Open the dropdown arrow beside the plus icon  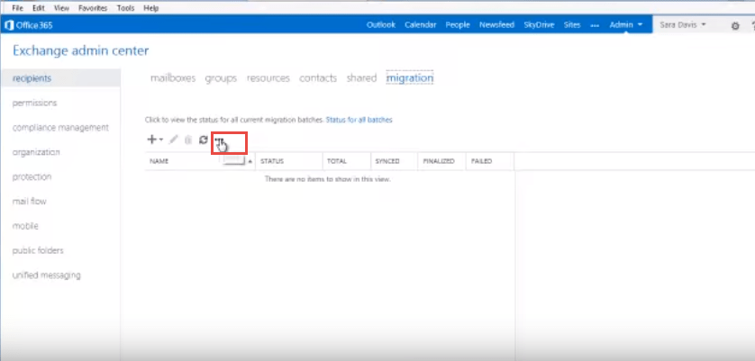161,140
